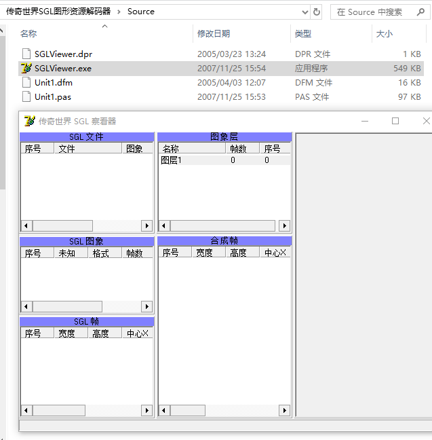Sort files by 大小 column header

pyautogui.click(x=384, y=33)
